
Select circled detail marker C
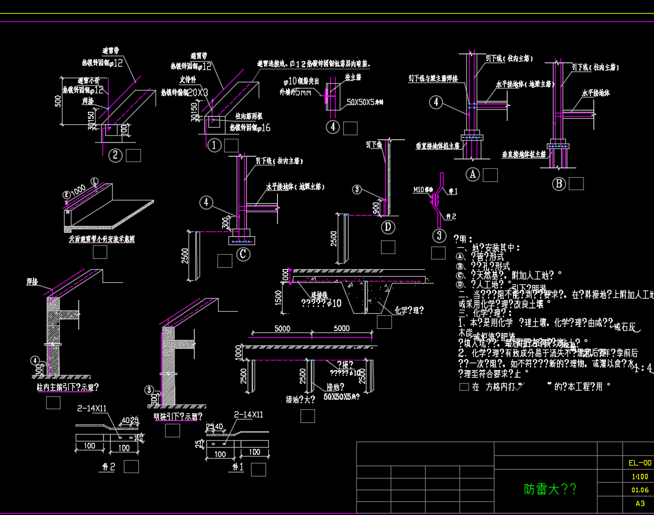pyautogui.click(x=243, y=253)
